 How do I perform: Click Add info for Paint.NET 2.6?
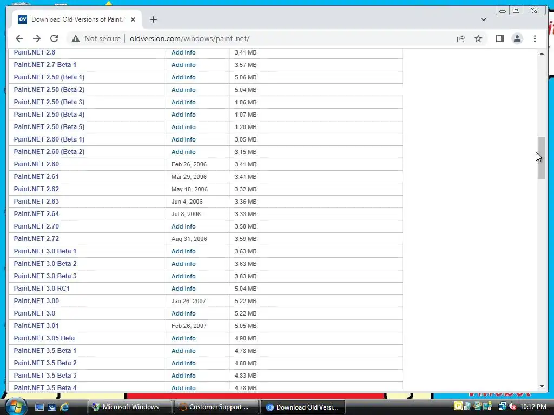pyautogui.click(x=183, y=52)
